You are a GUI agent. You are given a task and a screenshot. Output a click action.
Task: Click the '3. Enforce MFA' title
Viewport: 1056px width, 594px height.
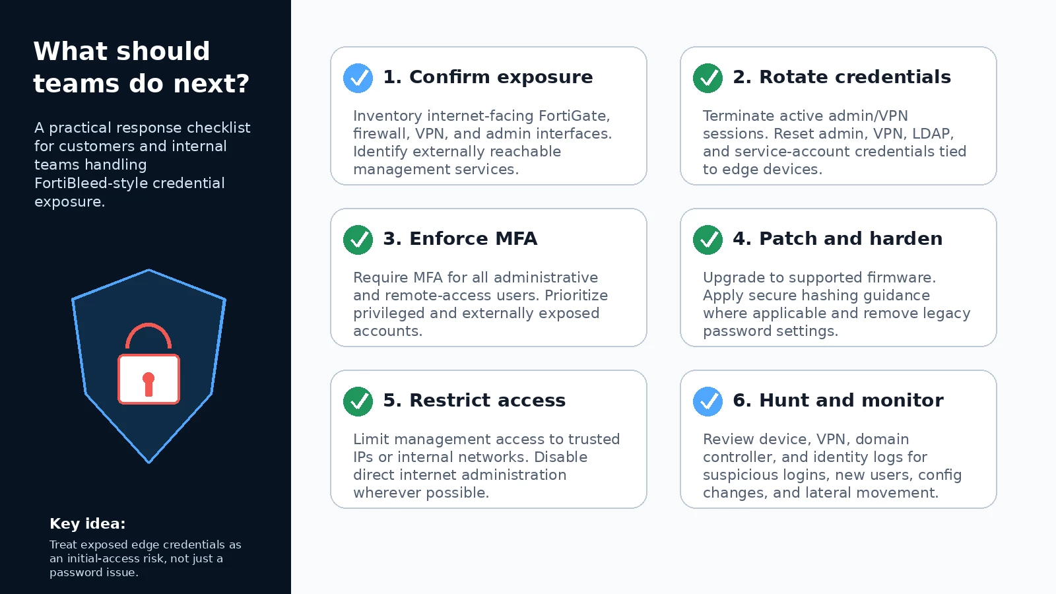pyautogui.click(x=460, y=239)
